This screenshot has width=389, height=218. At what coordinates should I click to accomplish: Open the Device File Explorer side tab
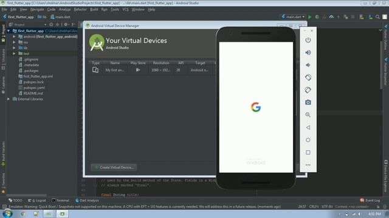coord(386,176)
